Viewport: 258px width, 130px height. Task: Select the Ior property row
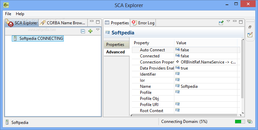pos(186,80)
